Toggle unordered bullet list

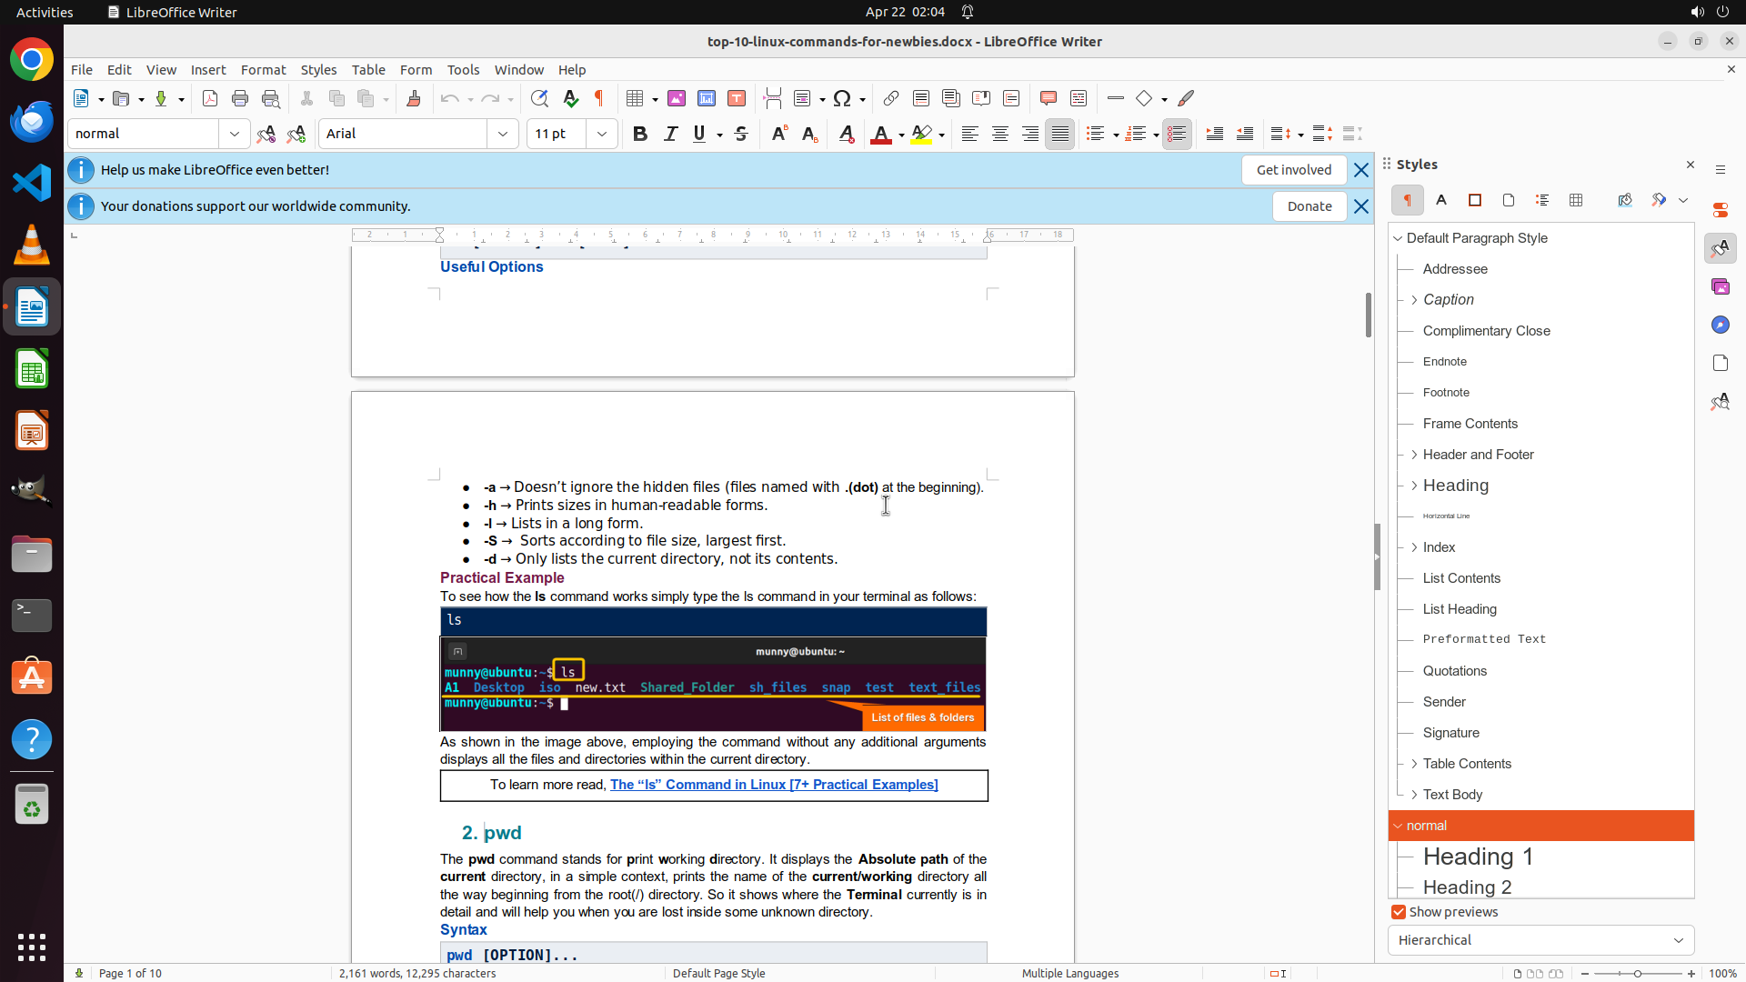click(1095, 134)
